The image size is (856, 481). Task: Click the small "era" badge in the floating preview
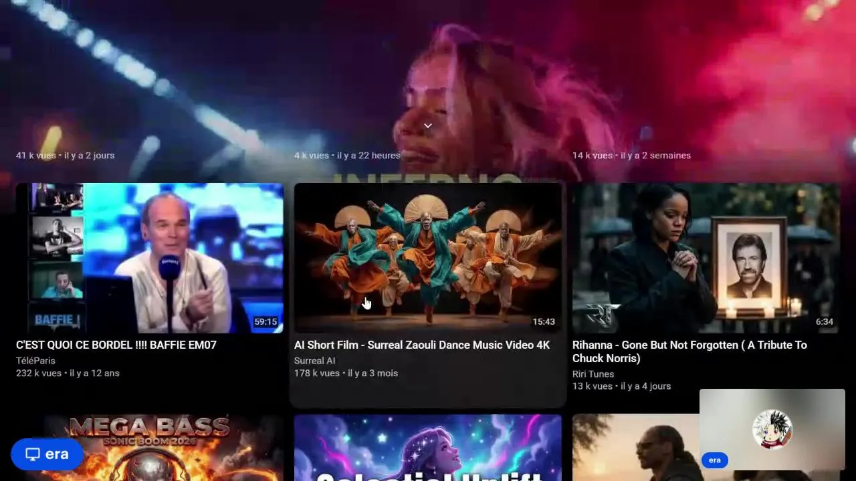click(x=715, y=460)
